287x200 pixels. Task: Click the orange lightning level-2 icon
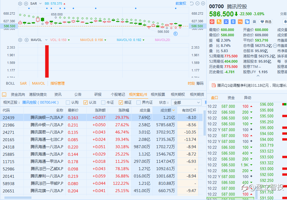[x=219, y=22]
